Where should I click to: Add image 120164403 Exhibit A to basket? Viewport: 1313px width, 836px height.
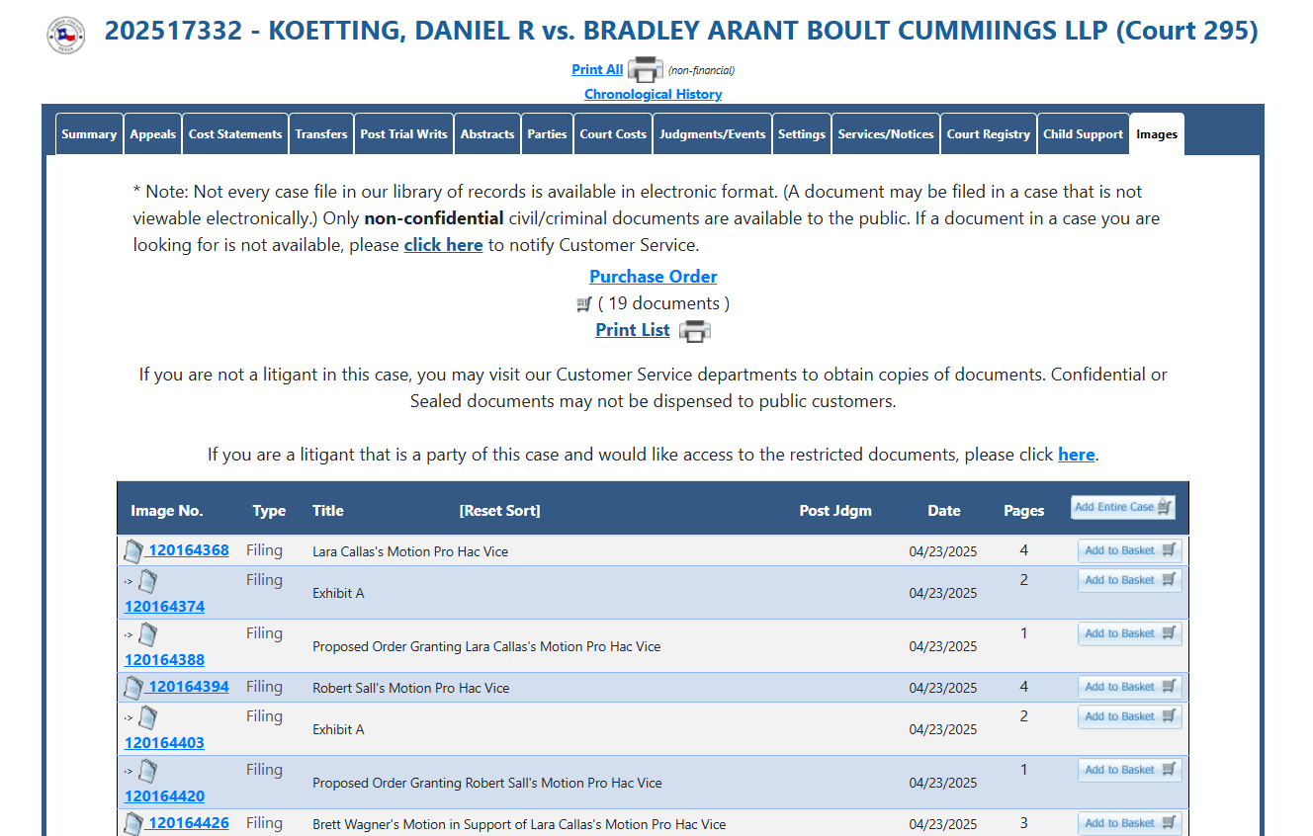coord(1130,716)
